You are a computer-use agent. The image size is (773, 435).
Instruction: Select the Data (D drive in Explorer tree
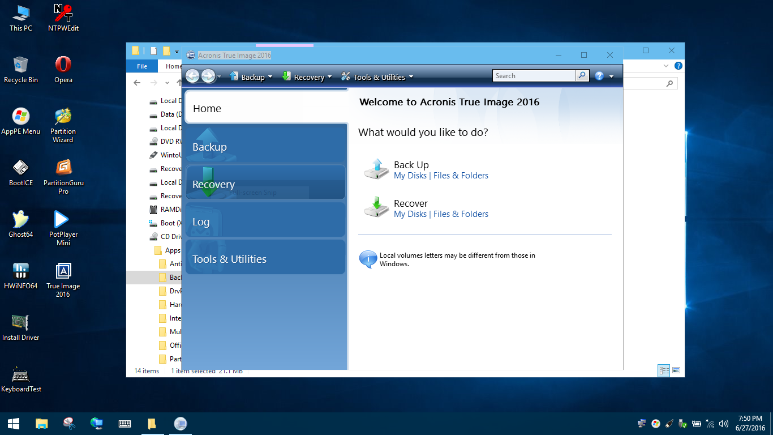165,114
